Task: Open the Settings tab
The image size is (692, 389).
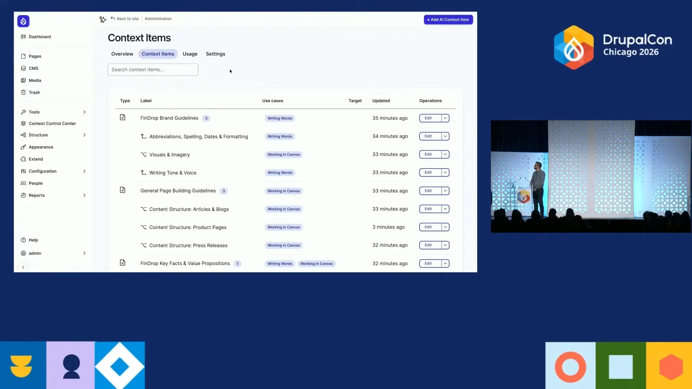Action: click(x=215, y=54)
